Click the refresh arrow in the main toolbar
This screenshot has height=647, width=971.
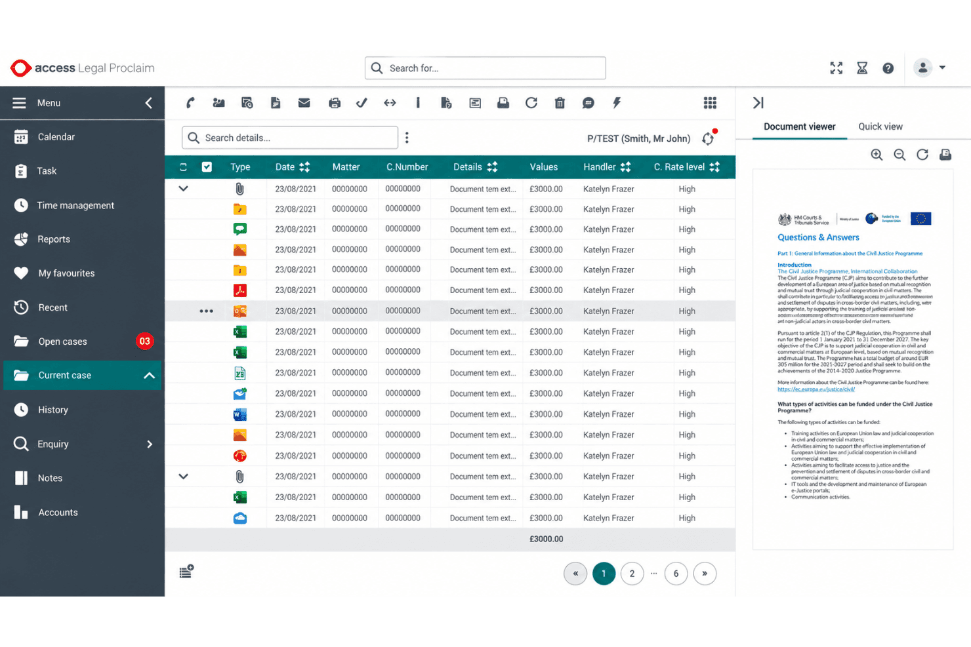tap(531, 103)
